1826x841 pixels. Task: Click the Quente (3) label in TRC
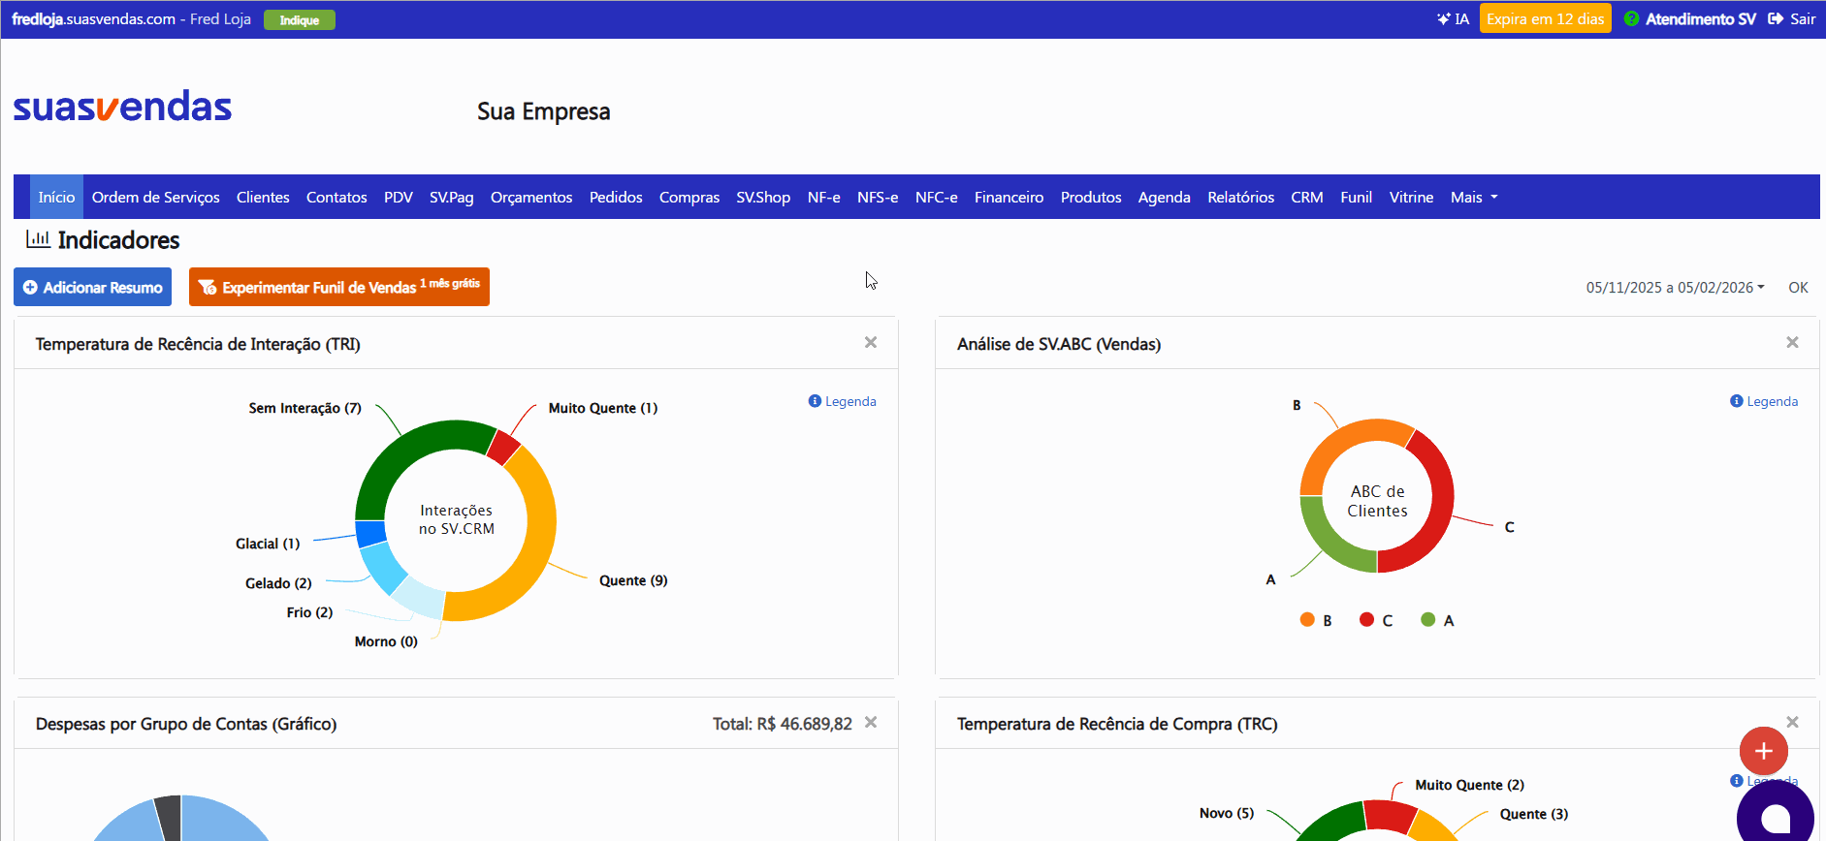[x=1534, y=814]
